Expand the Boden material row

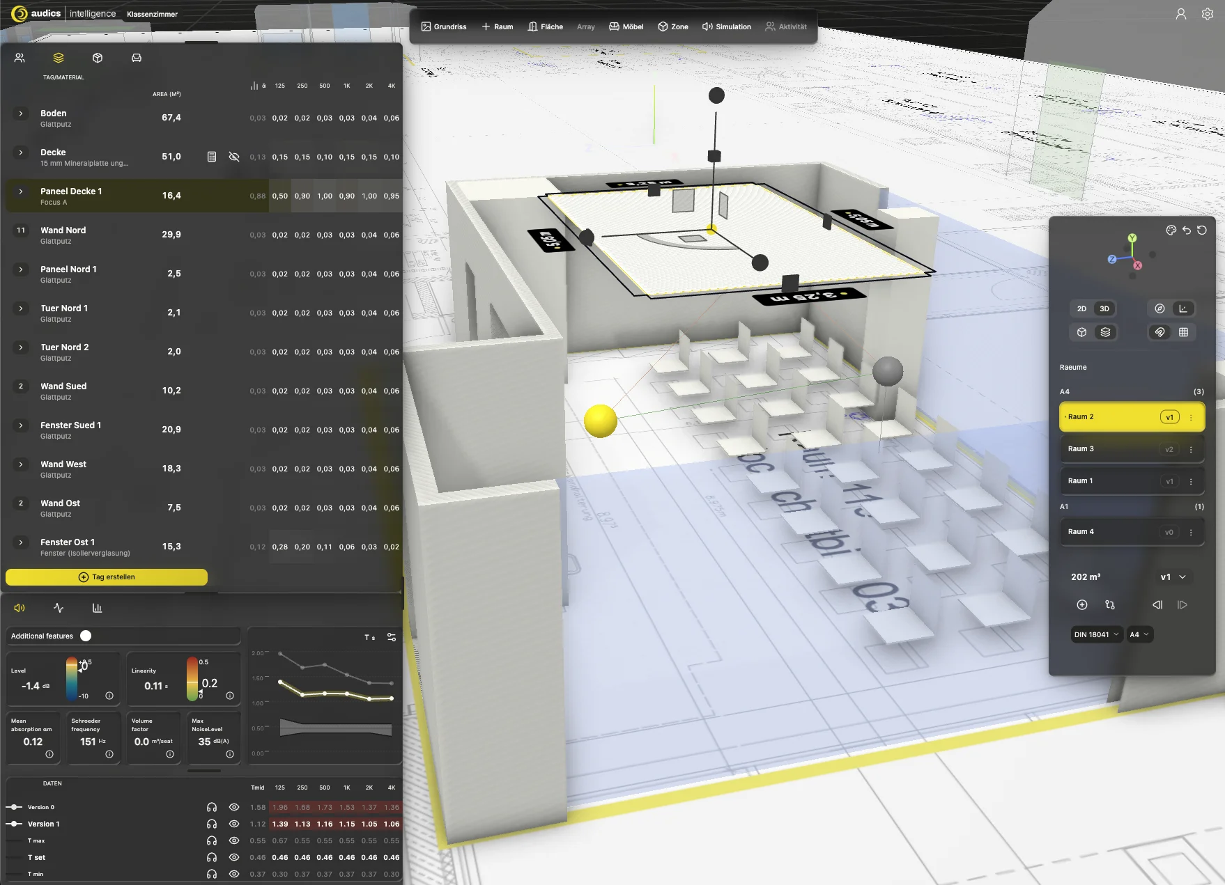coord(21,113)
